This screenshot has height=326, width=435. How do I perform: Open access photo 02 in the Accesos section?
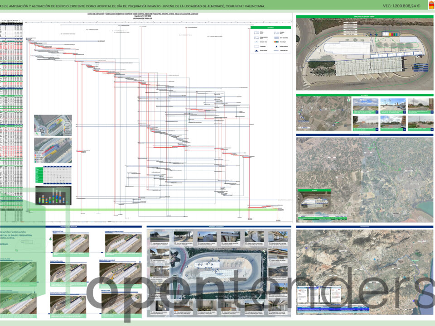tap(393, 106)
